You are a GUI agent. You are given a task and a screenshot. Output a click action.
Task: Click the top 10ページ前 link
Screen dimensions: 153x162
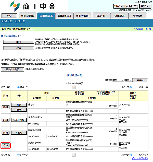pos(5,87)
